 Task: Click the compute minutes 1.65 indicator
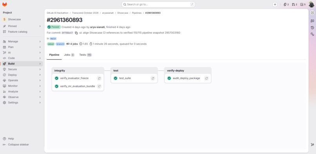[x=84, y=44]
